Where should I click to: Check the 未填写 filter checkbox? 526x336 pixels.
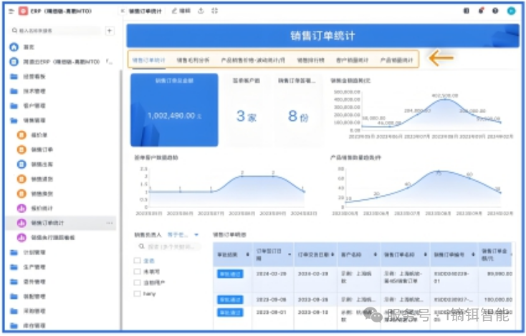(138, 272)
